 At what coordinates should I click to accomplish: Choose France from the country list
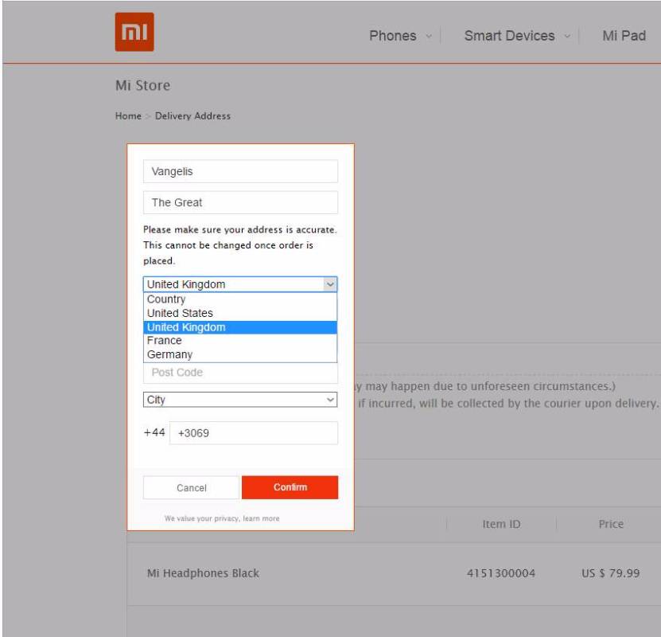240,341
